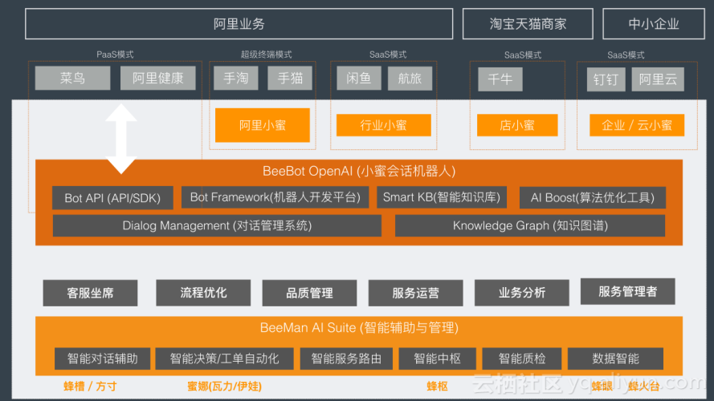Click the AI Boost(算法优化工具) box
The image size is (714, 401).
pos(593,197)
